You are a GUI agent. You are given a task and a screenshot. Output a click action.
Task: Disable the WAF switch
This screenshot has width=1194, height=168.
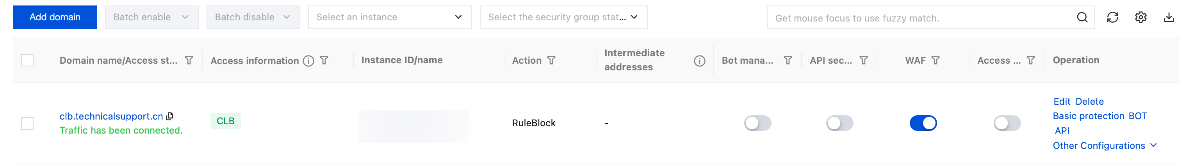[x=923, y=123]
